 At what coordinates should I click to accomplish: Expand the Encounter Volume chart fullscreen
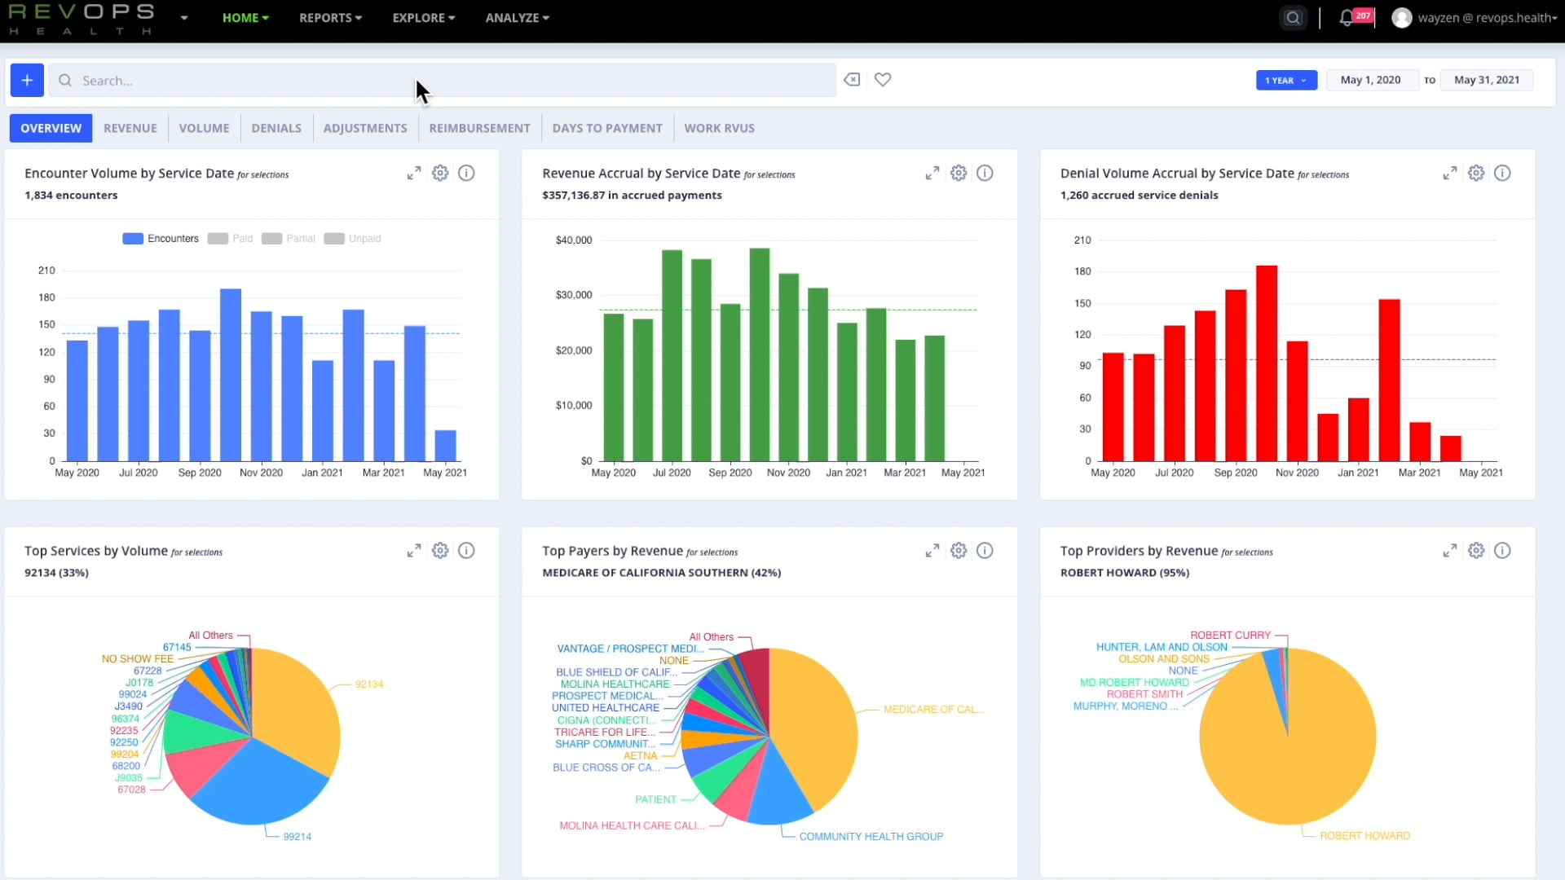pyautogui.click(x=414, y=174)
